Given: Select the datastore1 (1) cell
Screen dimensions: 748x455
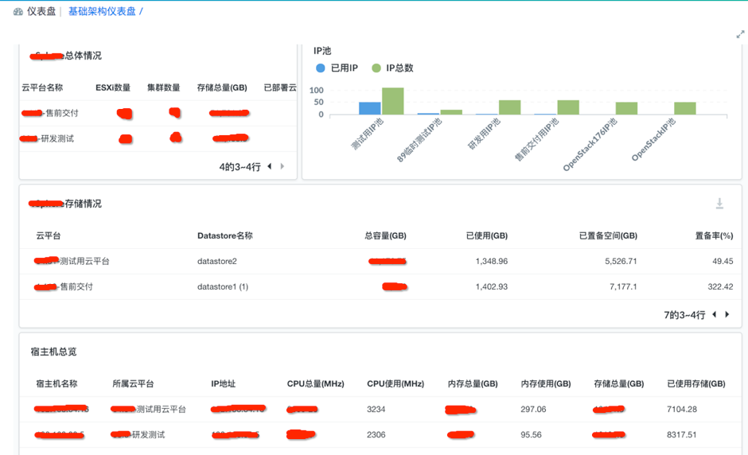Looking at the screenshot, I should click(223, 286).
